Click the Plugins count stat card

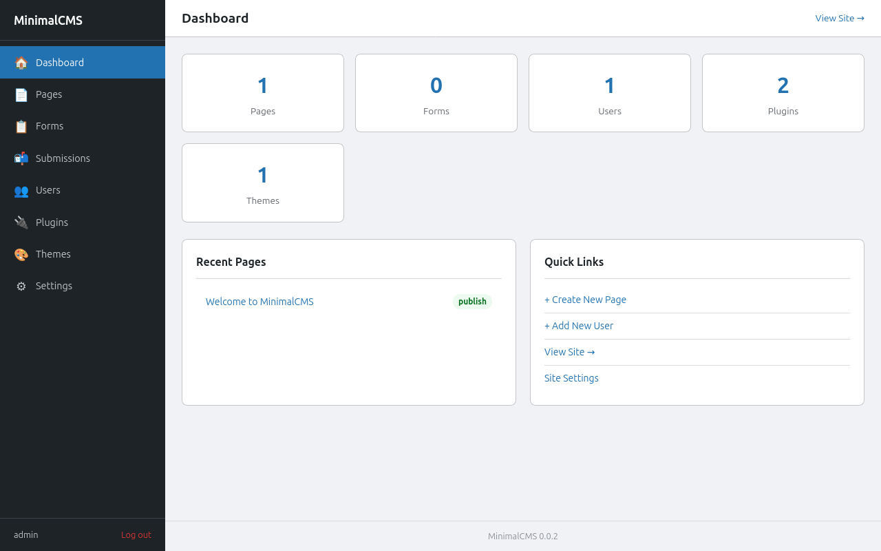click(x=783, y=93)
